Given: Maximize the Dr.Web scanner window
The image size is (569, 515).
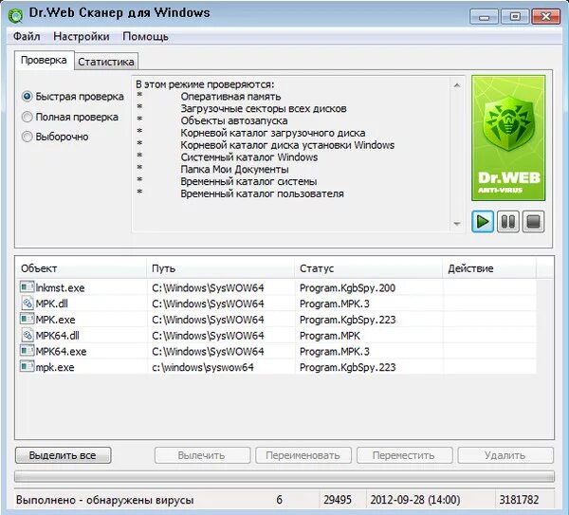Looking at the screenshot, I should [x=515, y=17].
